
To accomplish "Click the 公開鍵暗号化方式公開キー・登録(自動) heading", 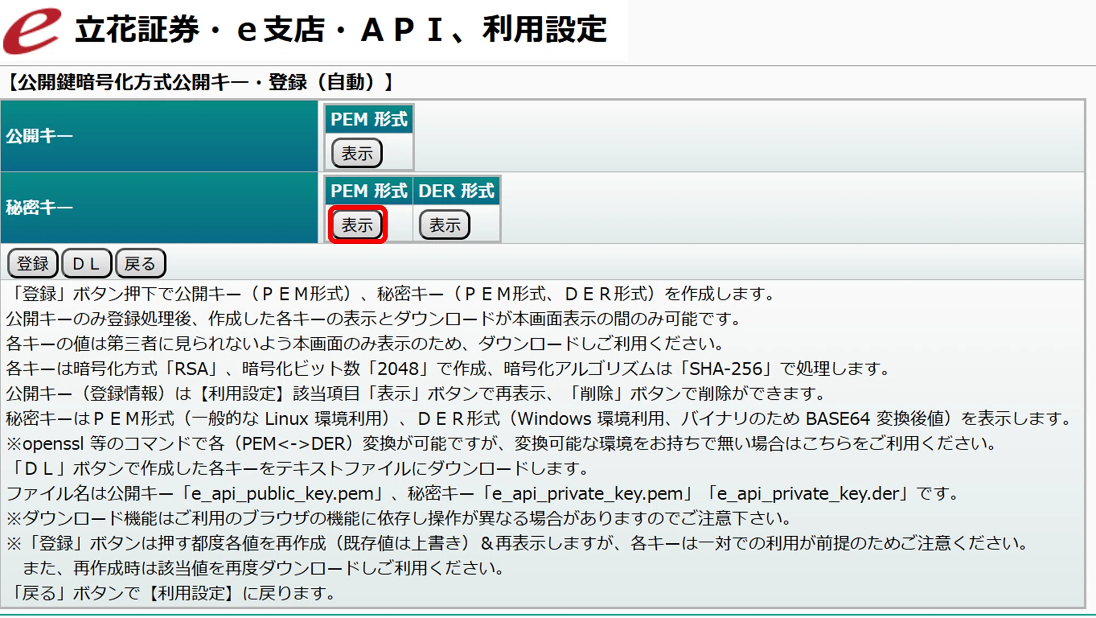I will (x=200, y=82).
